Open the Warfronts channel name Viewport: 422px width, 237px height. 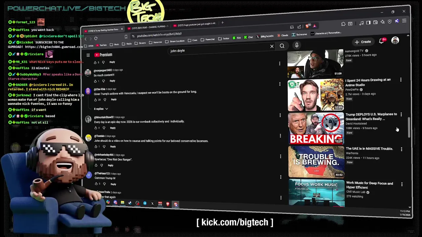tap(352, 153)
